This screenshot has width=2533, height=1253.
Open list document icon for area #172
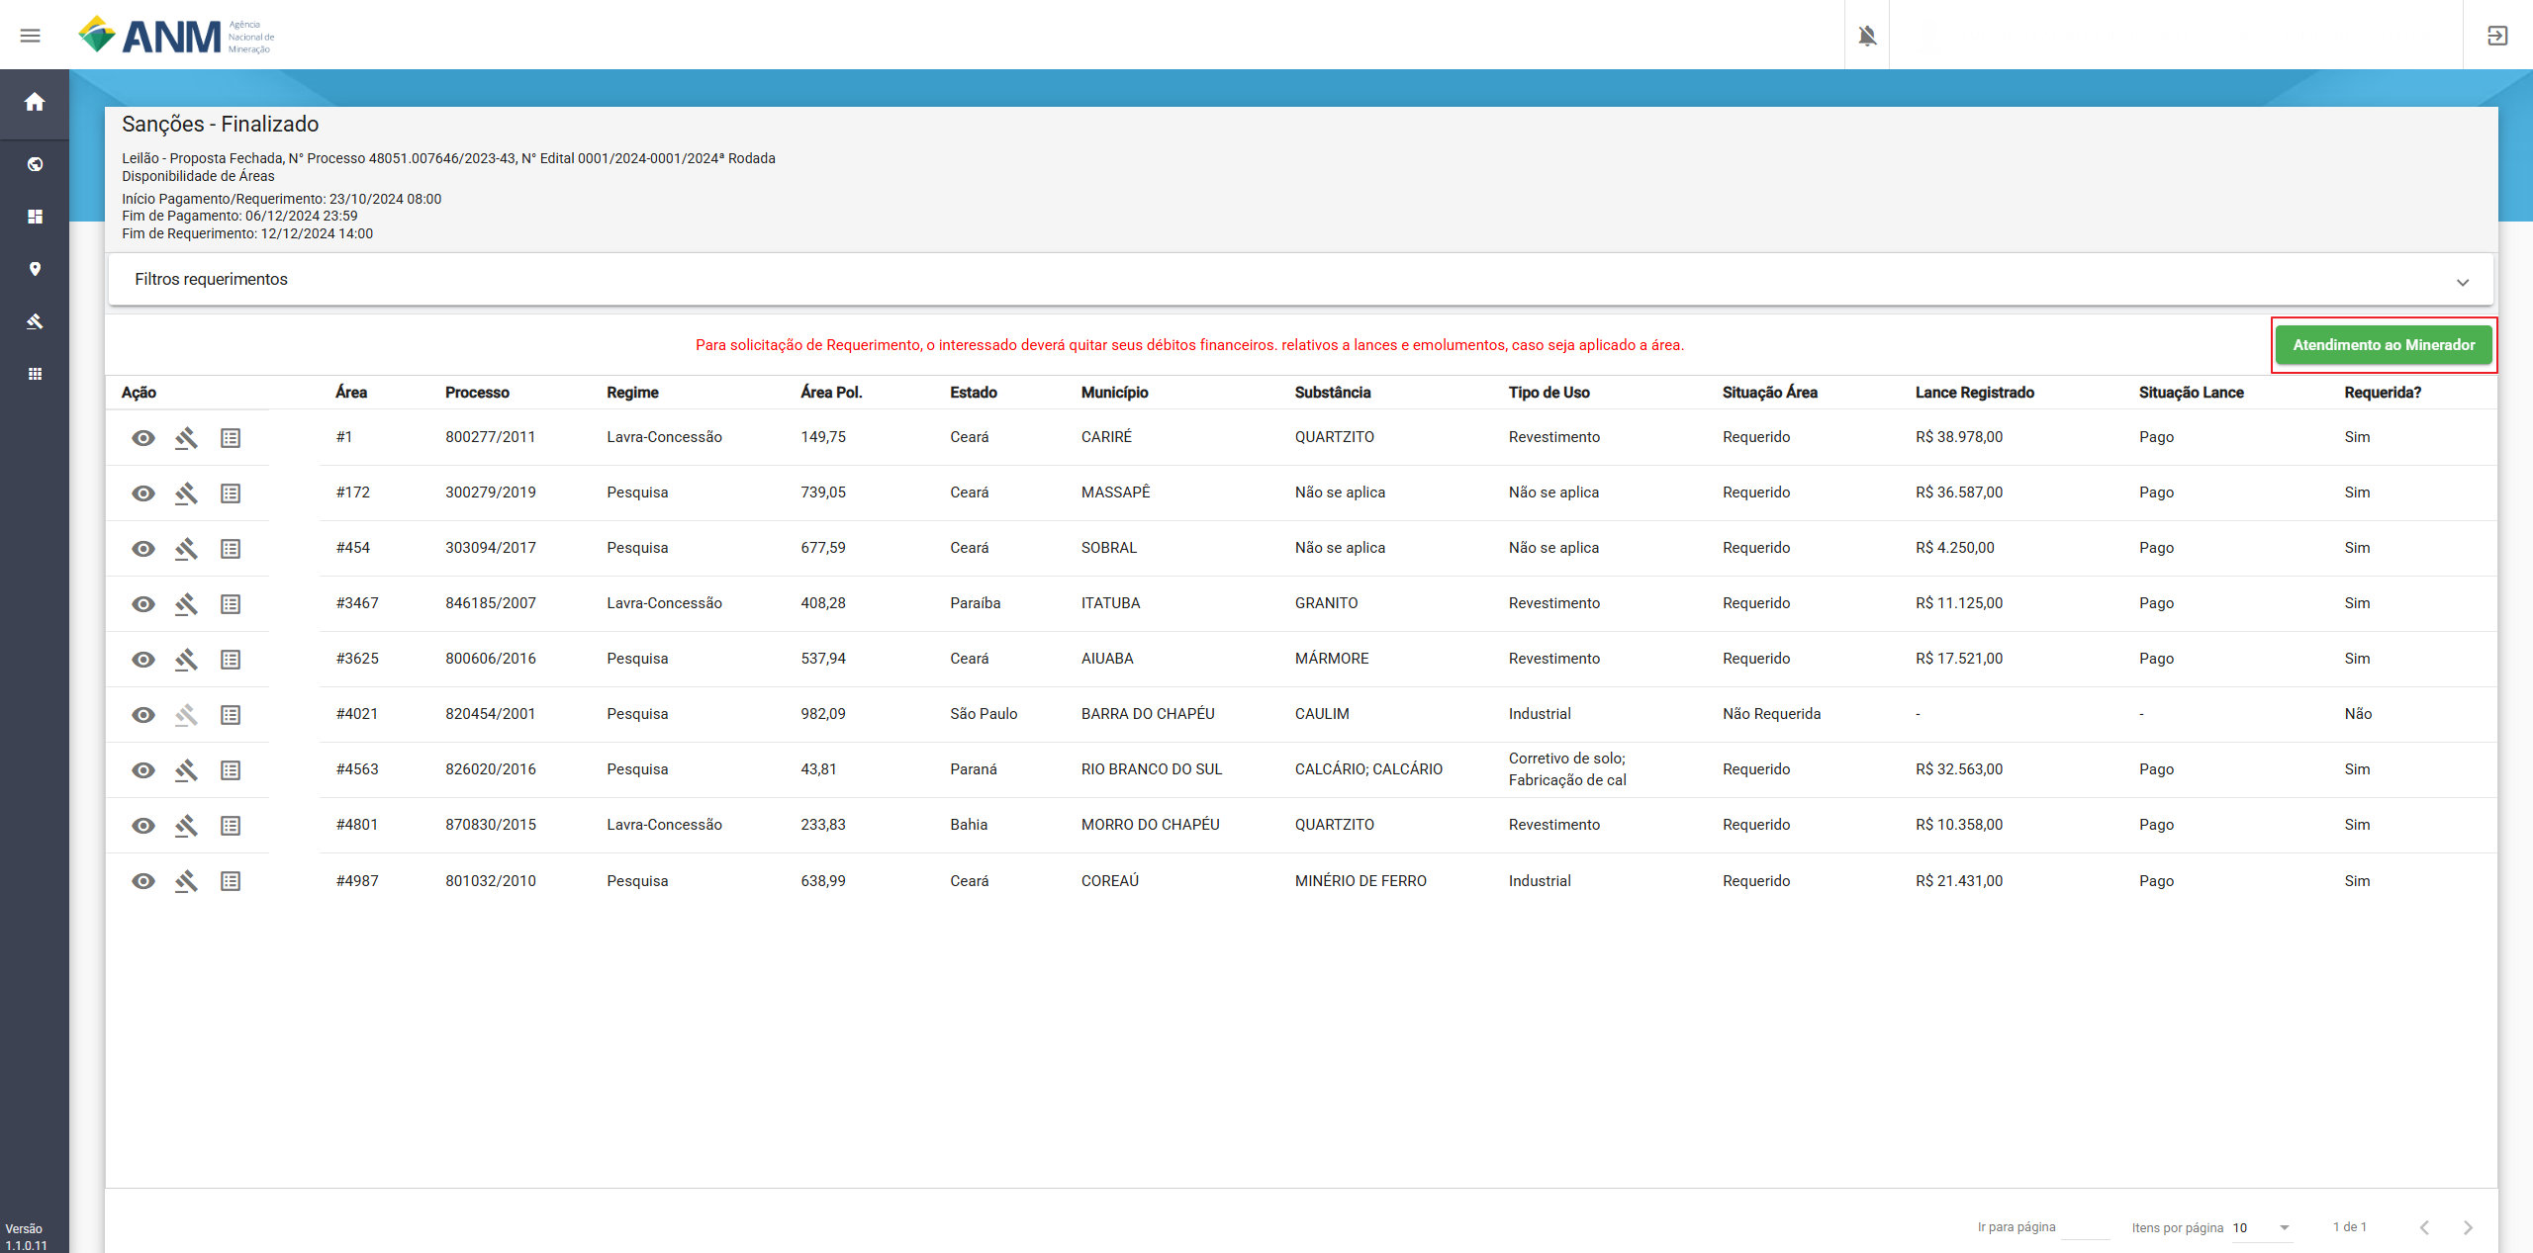point(231,493)
